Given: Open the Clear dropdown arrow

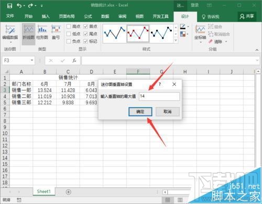Looking at the screenshot, I should pos(226,42).
